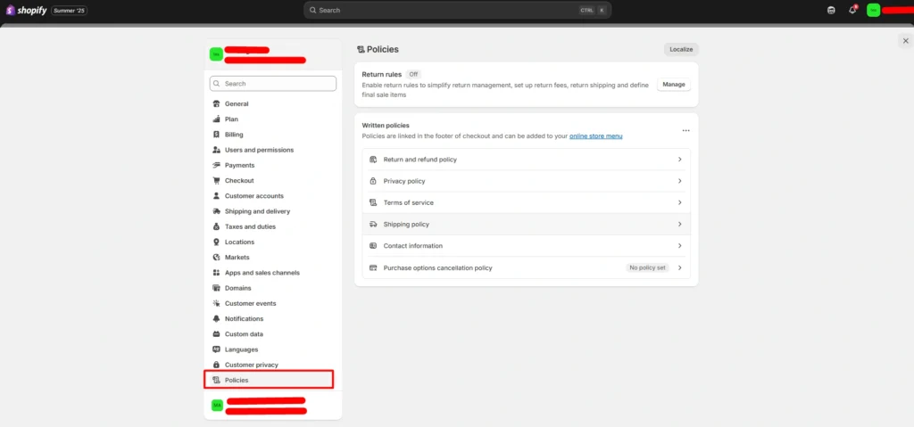Click the store setup icon beside the bell

tap(831, 11)
